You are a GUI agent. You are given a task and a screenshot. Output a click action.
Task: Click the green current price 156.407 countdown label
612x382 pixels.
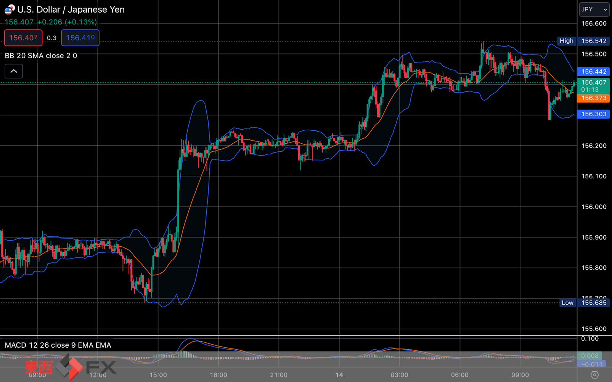click(x=593, y=86)
